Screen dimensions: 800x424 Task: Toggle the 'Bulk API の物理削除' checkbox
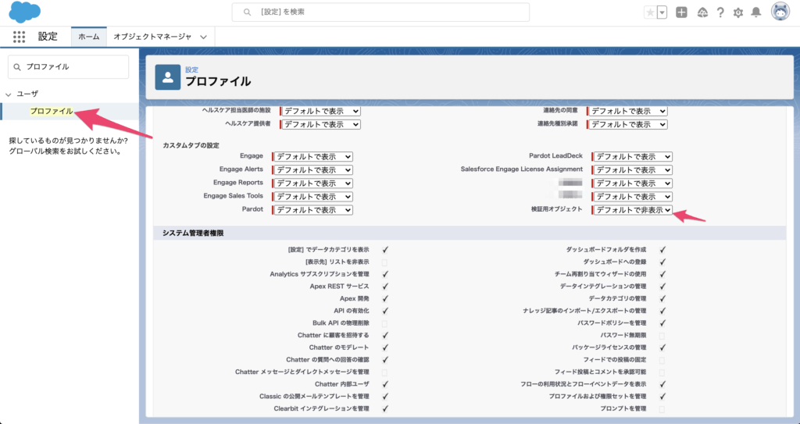pyautogui.click(x=385, y=323)
